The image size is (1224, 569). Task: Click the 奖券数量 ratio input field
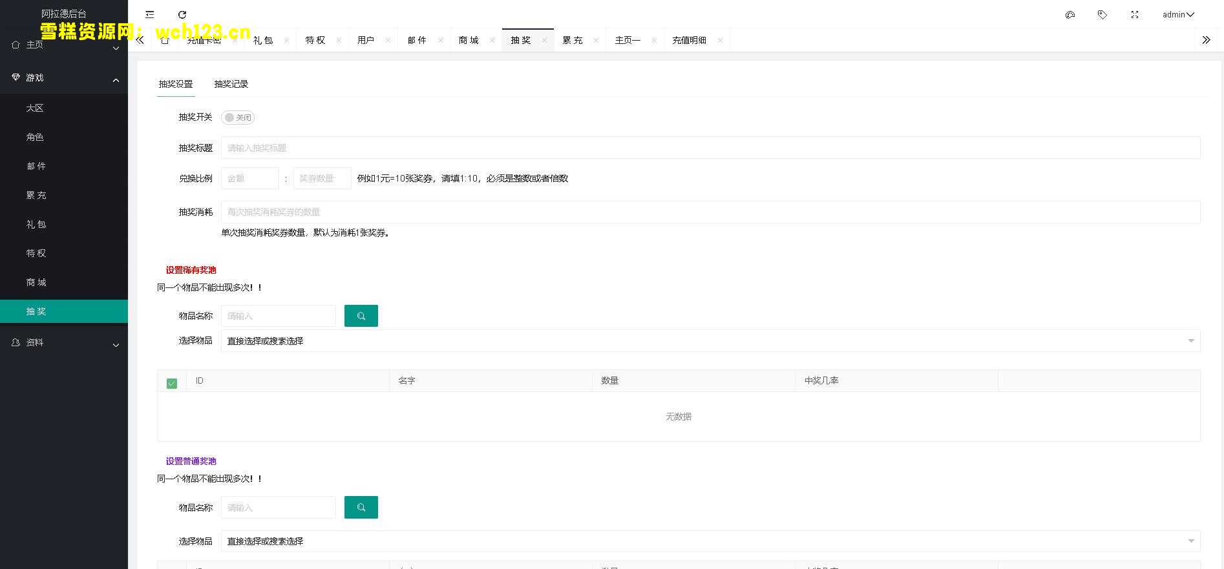[322, 178]
